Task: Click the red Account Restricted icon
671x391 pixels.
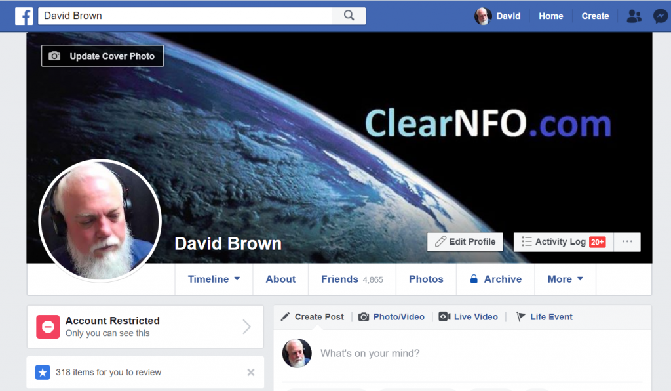Action: [x=48, y=327]
